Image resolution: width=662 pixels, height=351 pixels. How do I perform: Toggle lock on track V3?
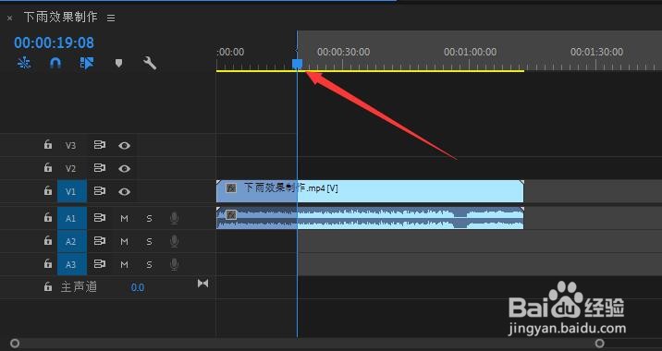pos(48,145)
